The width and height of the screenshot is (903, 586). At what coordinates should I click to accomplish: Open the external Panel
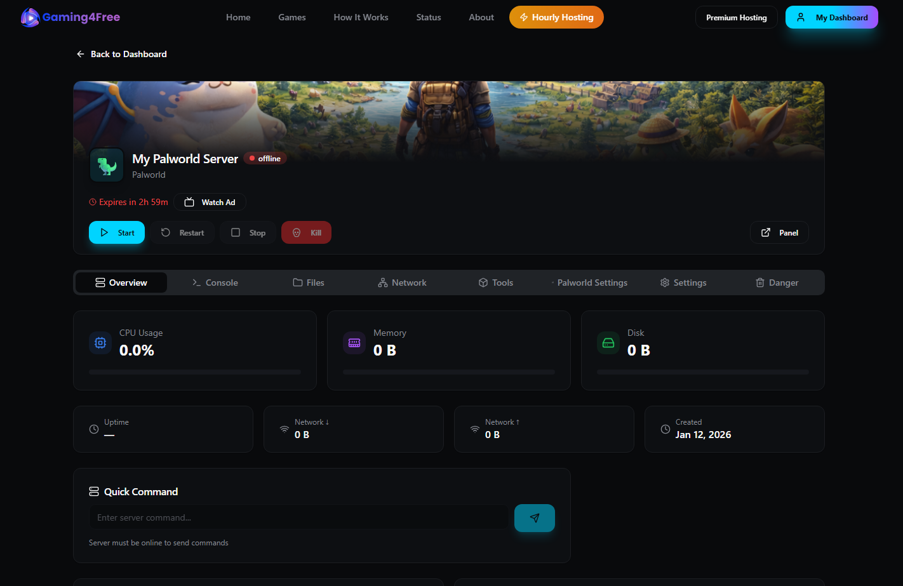(x=779, y=233)
